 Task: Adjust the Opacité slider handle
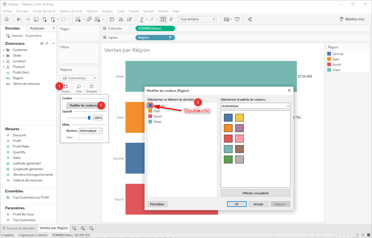[x=89, y=118]
